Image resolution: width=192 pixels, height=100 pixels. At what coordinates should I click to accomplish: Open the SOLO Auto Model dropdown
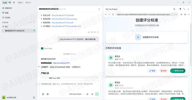76,94
